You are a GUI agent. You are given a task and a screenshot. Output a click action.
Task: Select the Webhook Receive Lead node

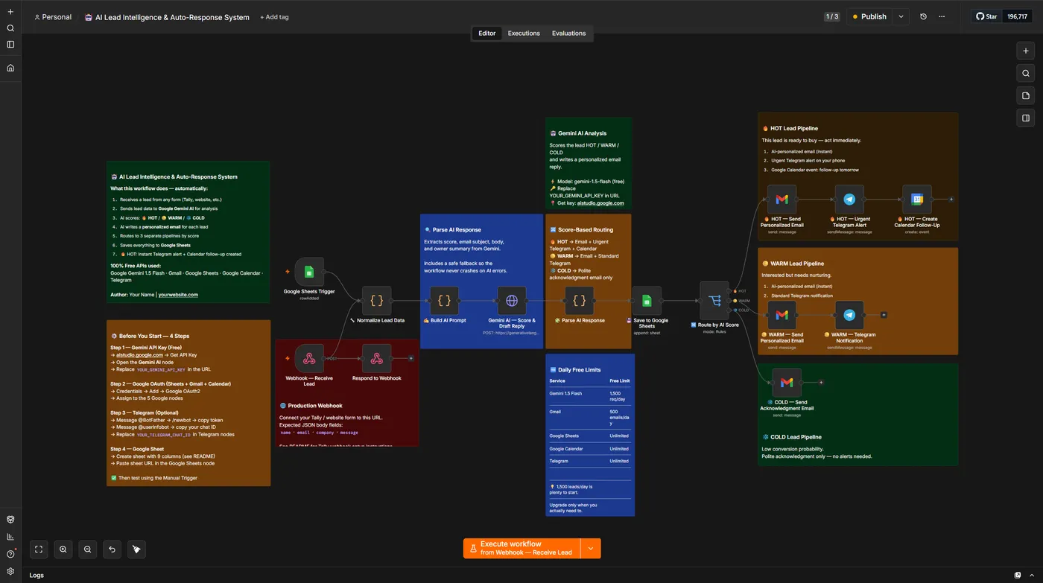pyautogui.click(x=309, y=358)
